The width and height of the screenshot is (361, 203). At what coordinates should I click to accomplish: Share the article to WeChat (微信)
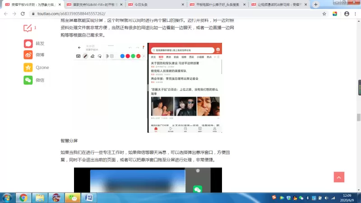pyautogui.click(x=28, y=80)
